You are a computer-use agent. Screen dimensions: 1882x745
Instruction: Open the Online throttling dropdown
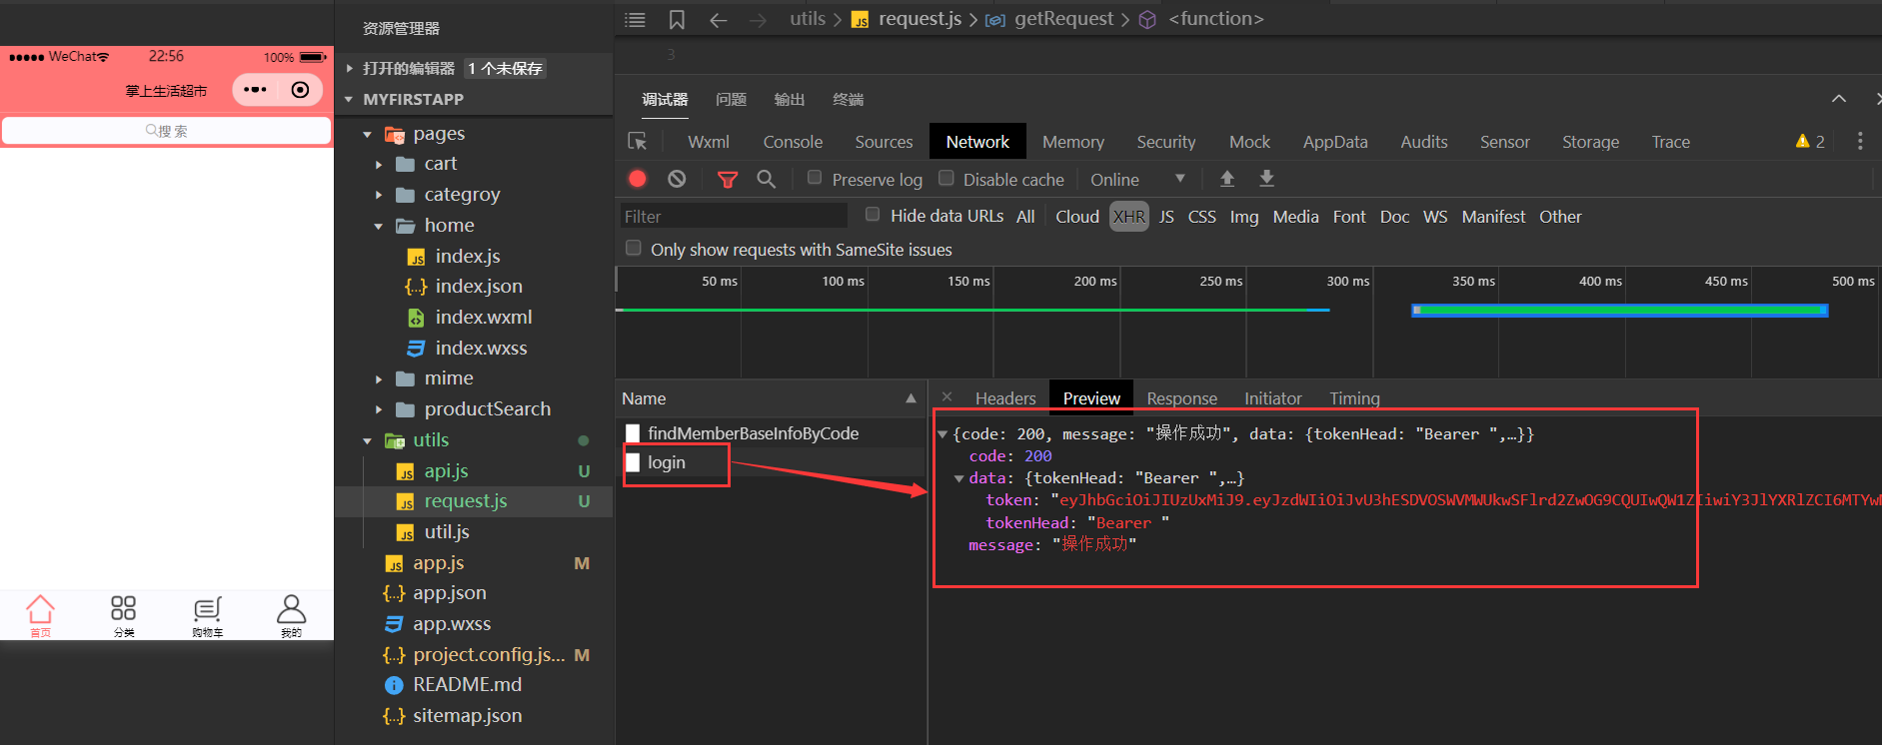(x=1137, y=180)
